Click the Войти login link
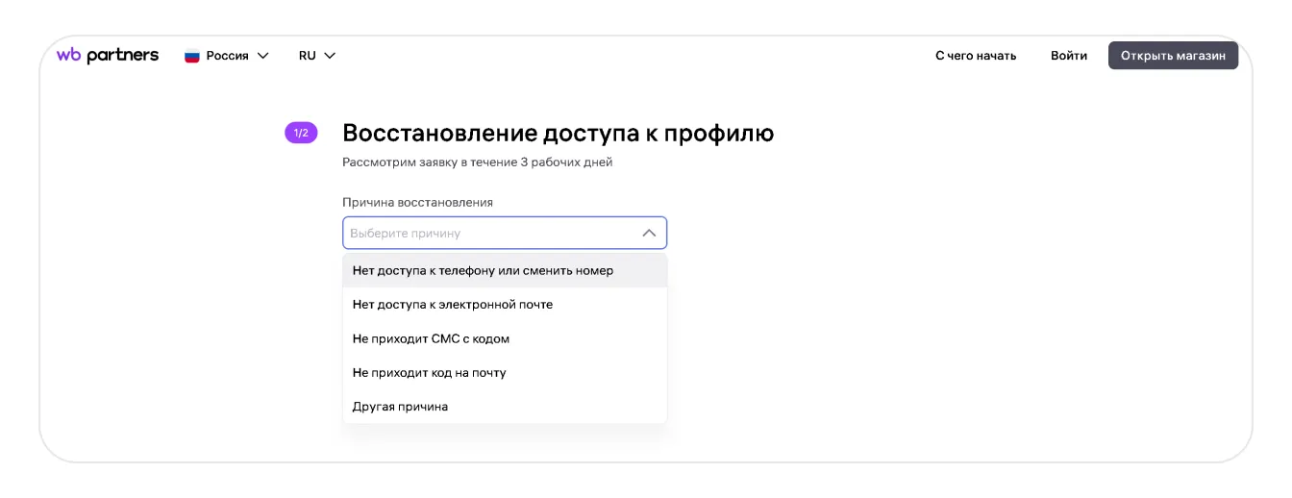 tap(1068, 56)
